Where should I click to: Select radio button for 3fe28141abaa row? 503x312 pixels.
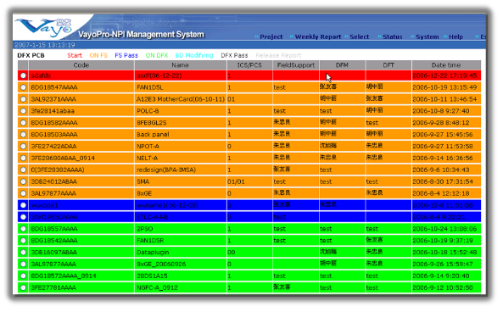23,111
